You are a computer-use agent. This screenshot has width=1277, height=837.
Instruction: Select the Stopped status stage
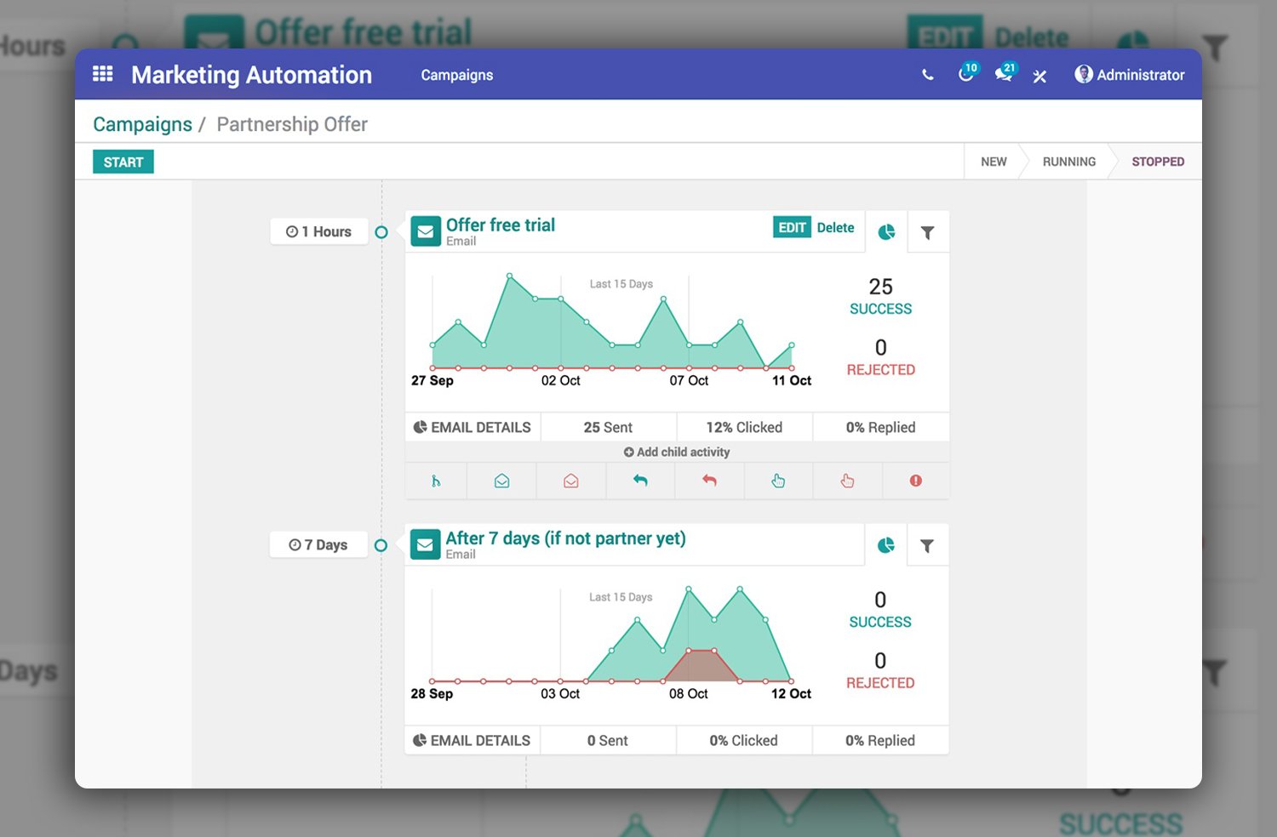click(x=1158, y=162)
